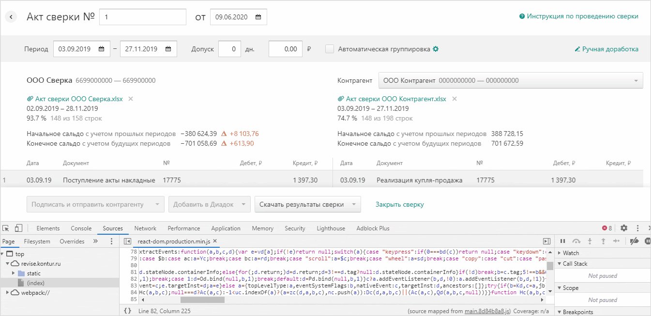Image resolution: width=651 pixels, height=316 pixels.
Task: Click the warning triangle beside +8 103,76
Action: [x=224, y=134]
